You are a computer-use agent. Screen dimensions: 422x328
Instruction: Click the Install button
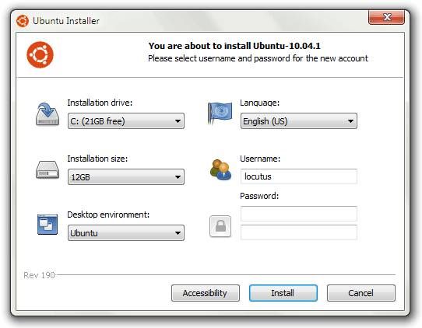point(283,293)
